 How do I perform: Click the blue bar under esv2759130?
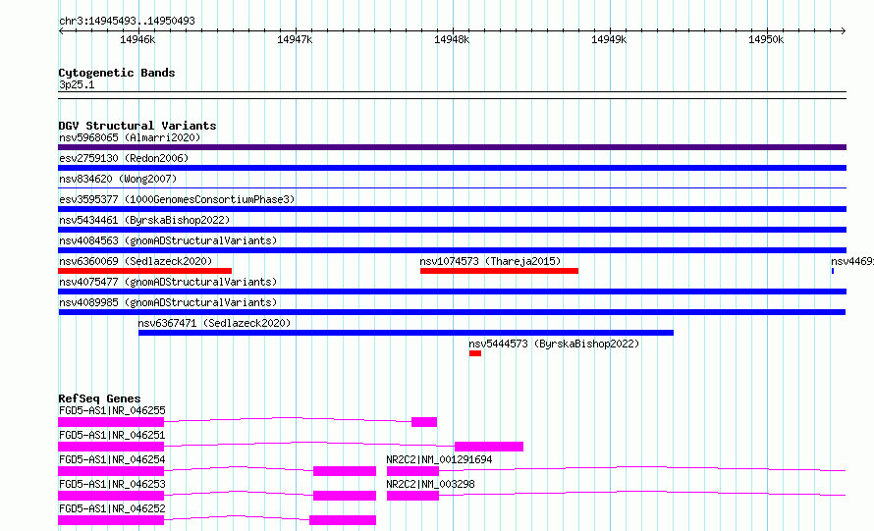click(452, 168)
